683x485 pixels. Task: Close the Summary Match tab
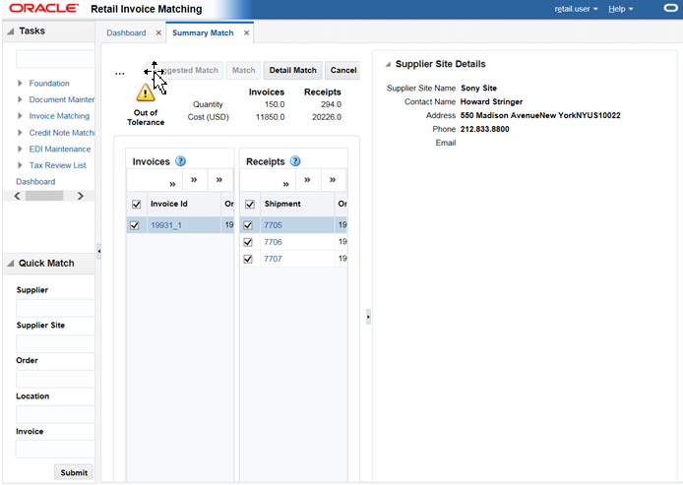tap(247, 33)
